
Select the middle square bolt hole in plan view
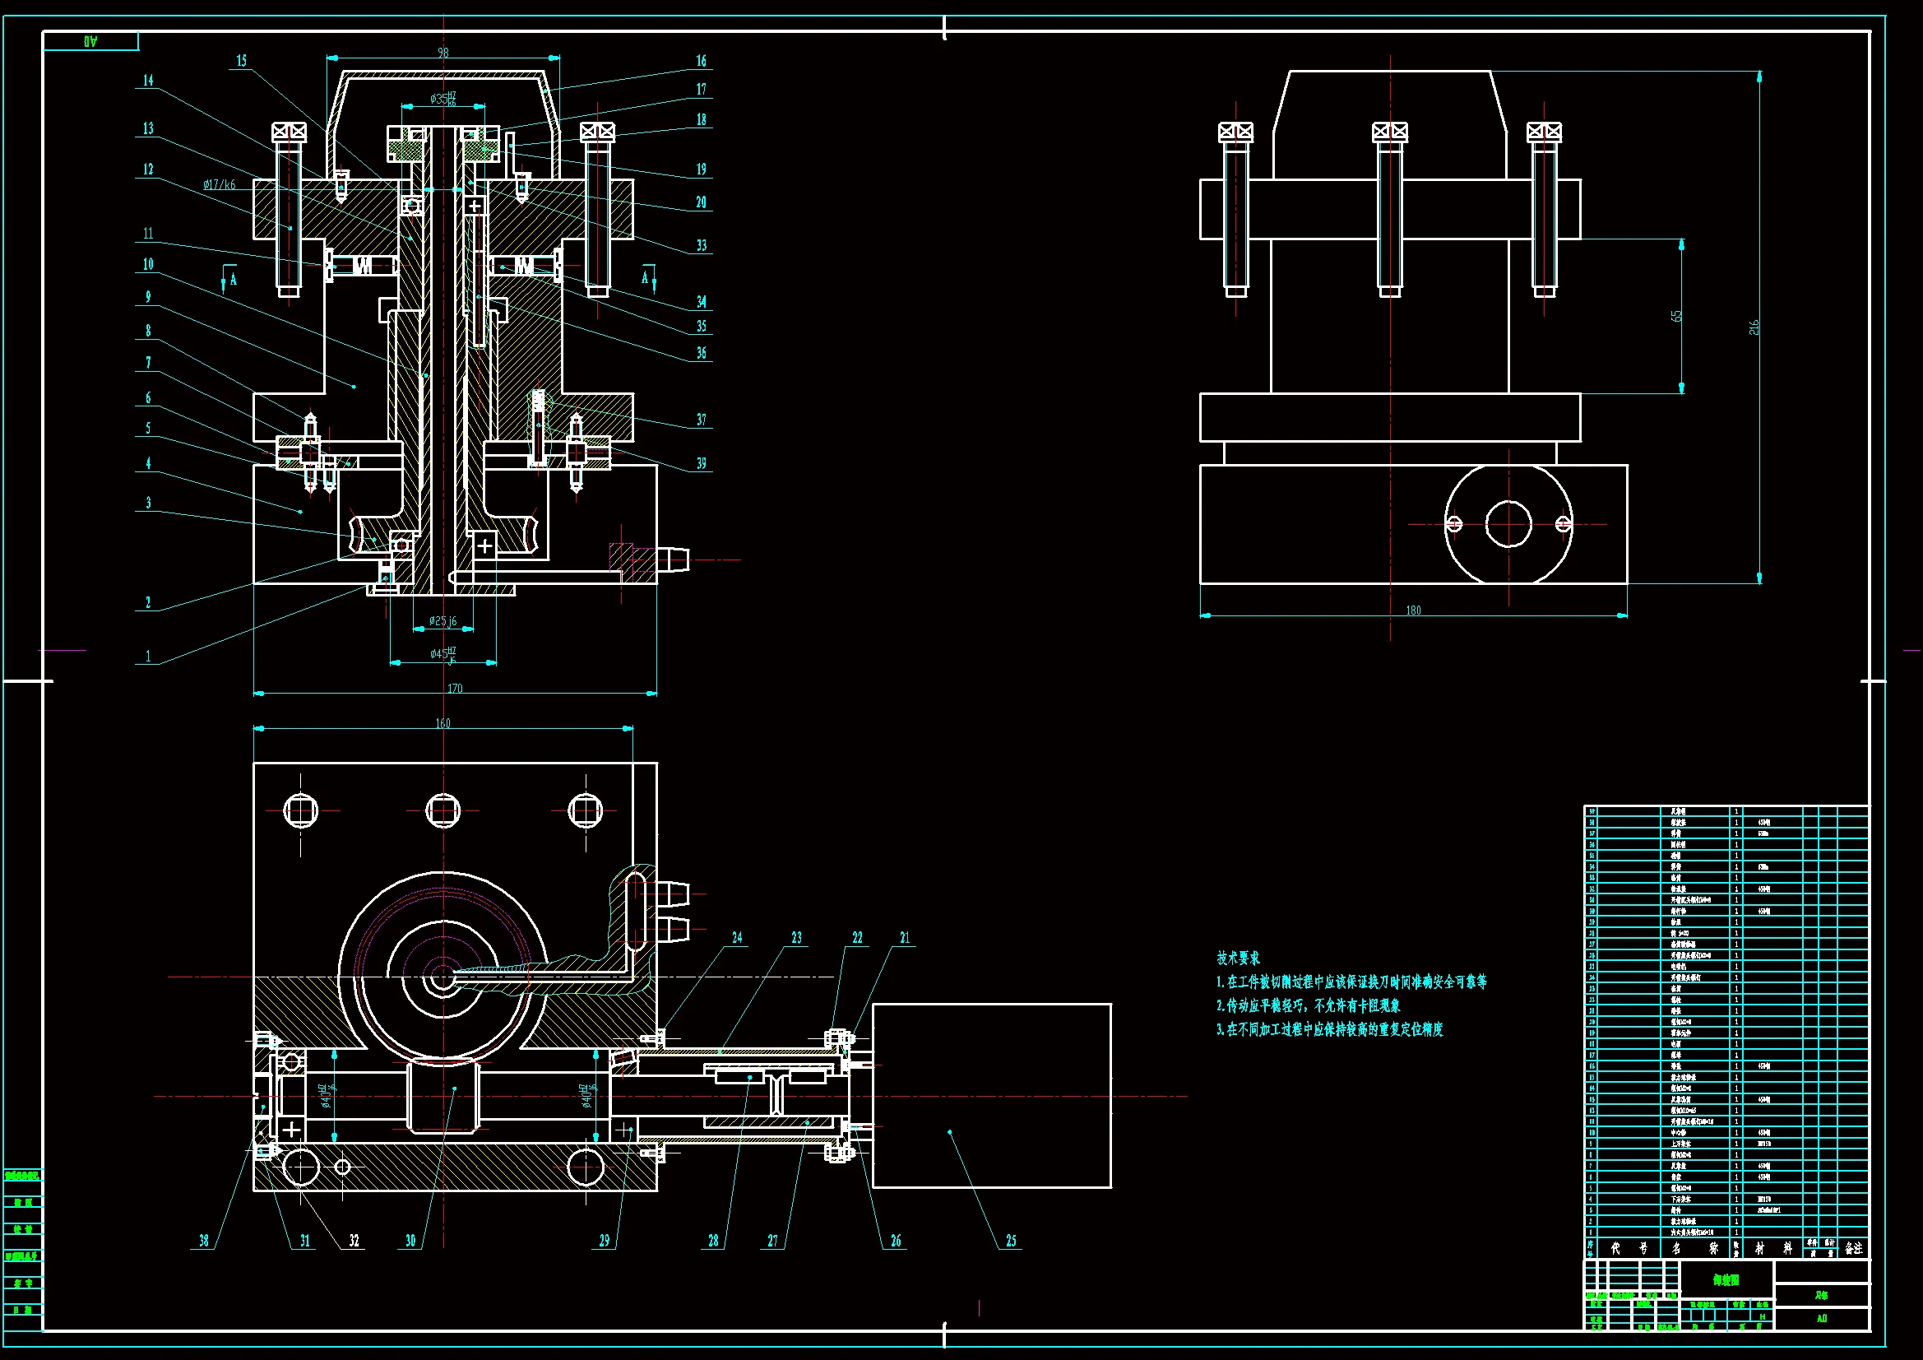pos(443,810)
